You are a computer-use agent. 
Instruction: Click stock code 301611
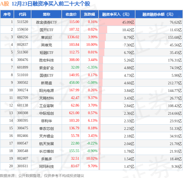point(22,166)
